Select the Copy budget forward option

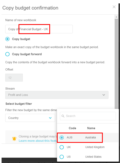click(x=8, y=54)
